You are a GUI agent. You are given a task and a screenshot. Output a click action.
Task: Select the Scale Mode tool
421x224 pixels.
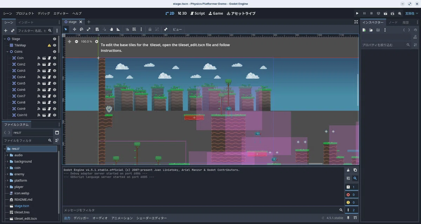[x=88, y=29]
